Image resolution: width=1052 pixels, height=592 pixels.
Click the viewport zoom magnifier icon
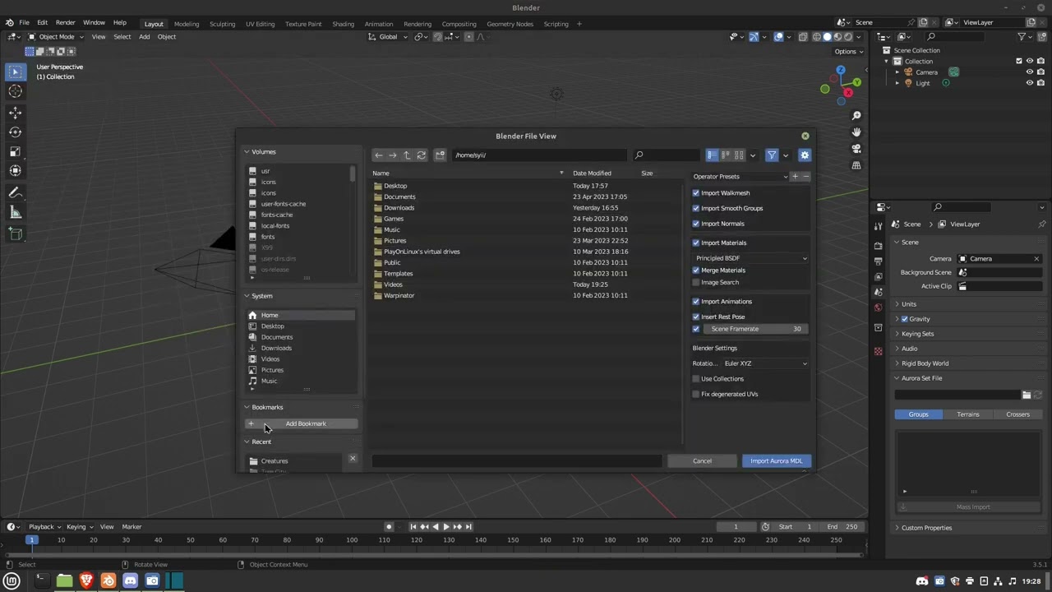(x=856, y=116)
